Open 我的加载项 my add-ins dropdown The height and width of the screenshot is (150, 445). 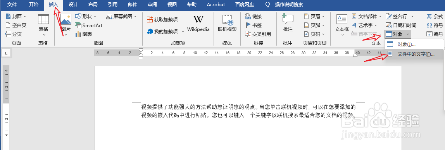[166, 31]
